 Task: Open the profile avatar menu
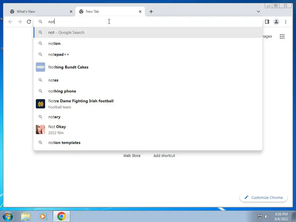276,22
